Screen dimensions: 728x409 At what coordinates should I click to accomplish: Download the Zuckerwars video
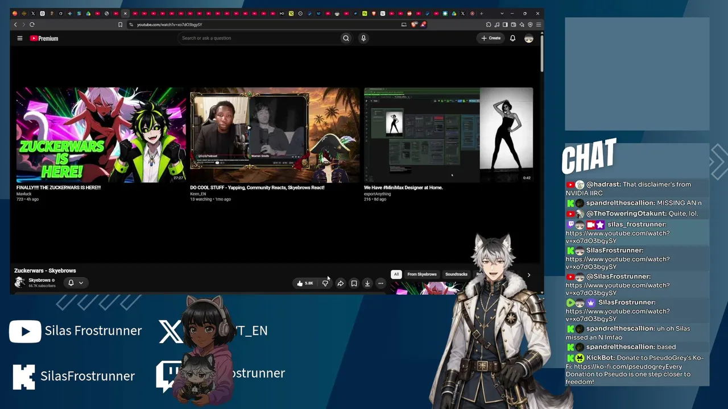click(367, 283)
